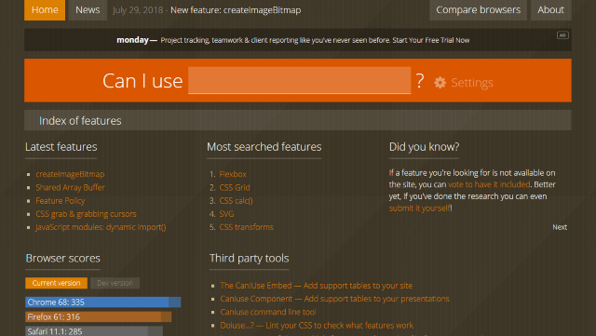Image resolution: width=596 pixels, height=336 pixels.
Task: Open Feature Policy link
Action: 60,201
